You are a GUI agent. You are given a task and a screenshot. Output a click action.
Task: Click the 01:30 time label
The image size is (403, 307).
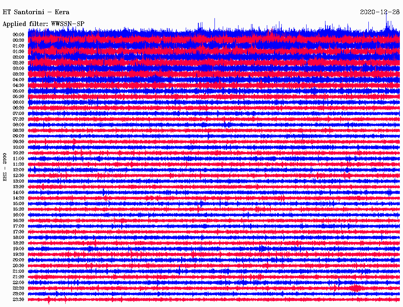(x=18, y=52)
